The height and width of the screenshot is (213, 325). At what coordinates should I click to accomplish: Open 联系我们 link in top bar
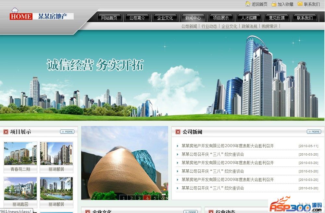point(312,4)
